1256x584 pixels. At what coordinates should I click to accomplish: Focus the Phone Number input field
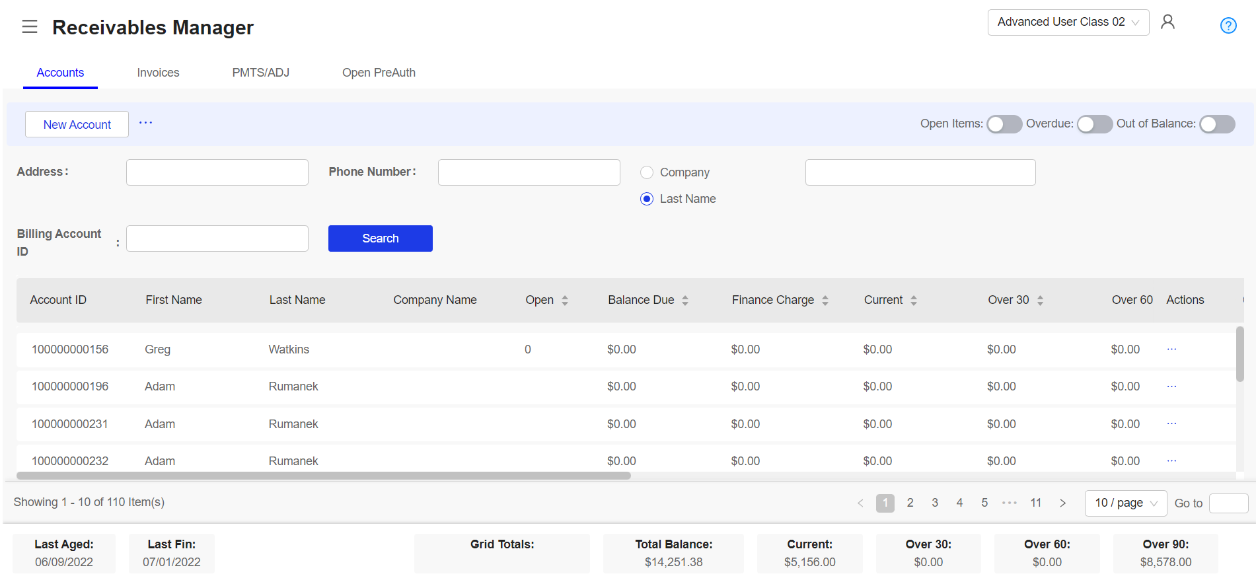pyautogui.click(x=529, y=172)
